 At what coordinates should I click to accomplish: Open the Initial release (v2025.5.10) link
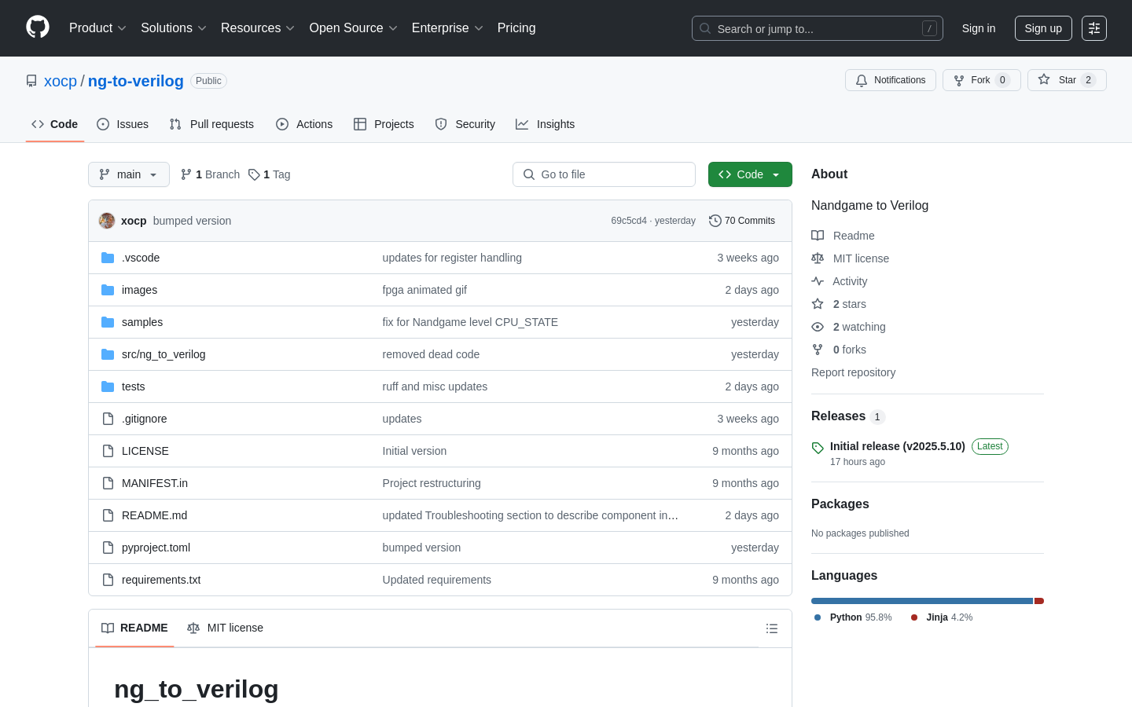click(x=898, y=446)
